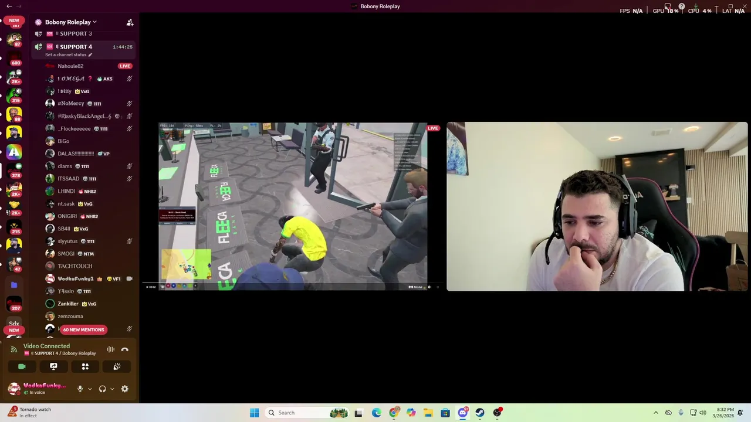Screen dimensions: 751x422
Task: Select user SMOGI in voice list
Action: [88, 254]
